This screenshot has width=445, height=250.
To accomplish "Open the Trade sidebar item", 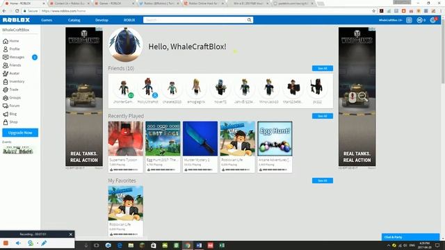I will (x=10, y=90).
